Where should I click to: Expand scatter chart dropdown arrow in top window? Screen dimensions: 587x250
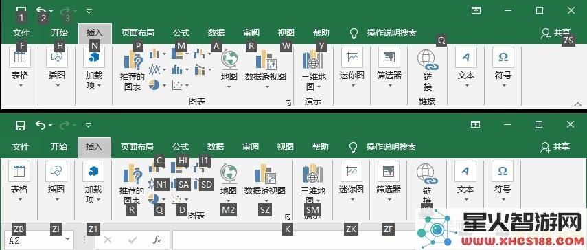coord(187,85)
